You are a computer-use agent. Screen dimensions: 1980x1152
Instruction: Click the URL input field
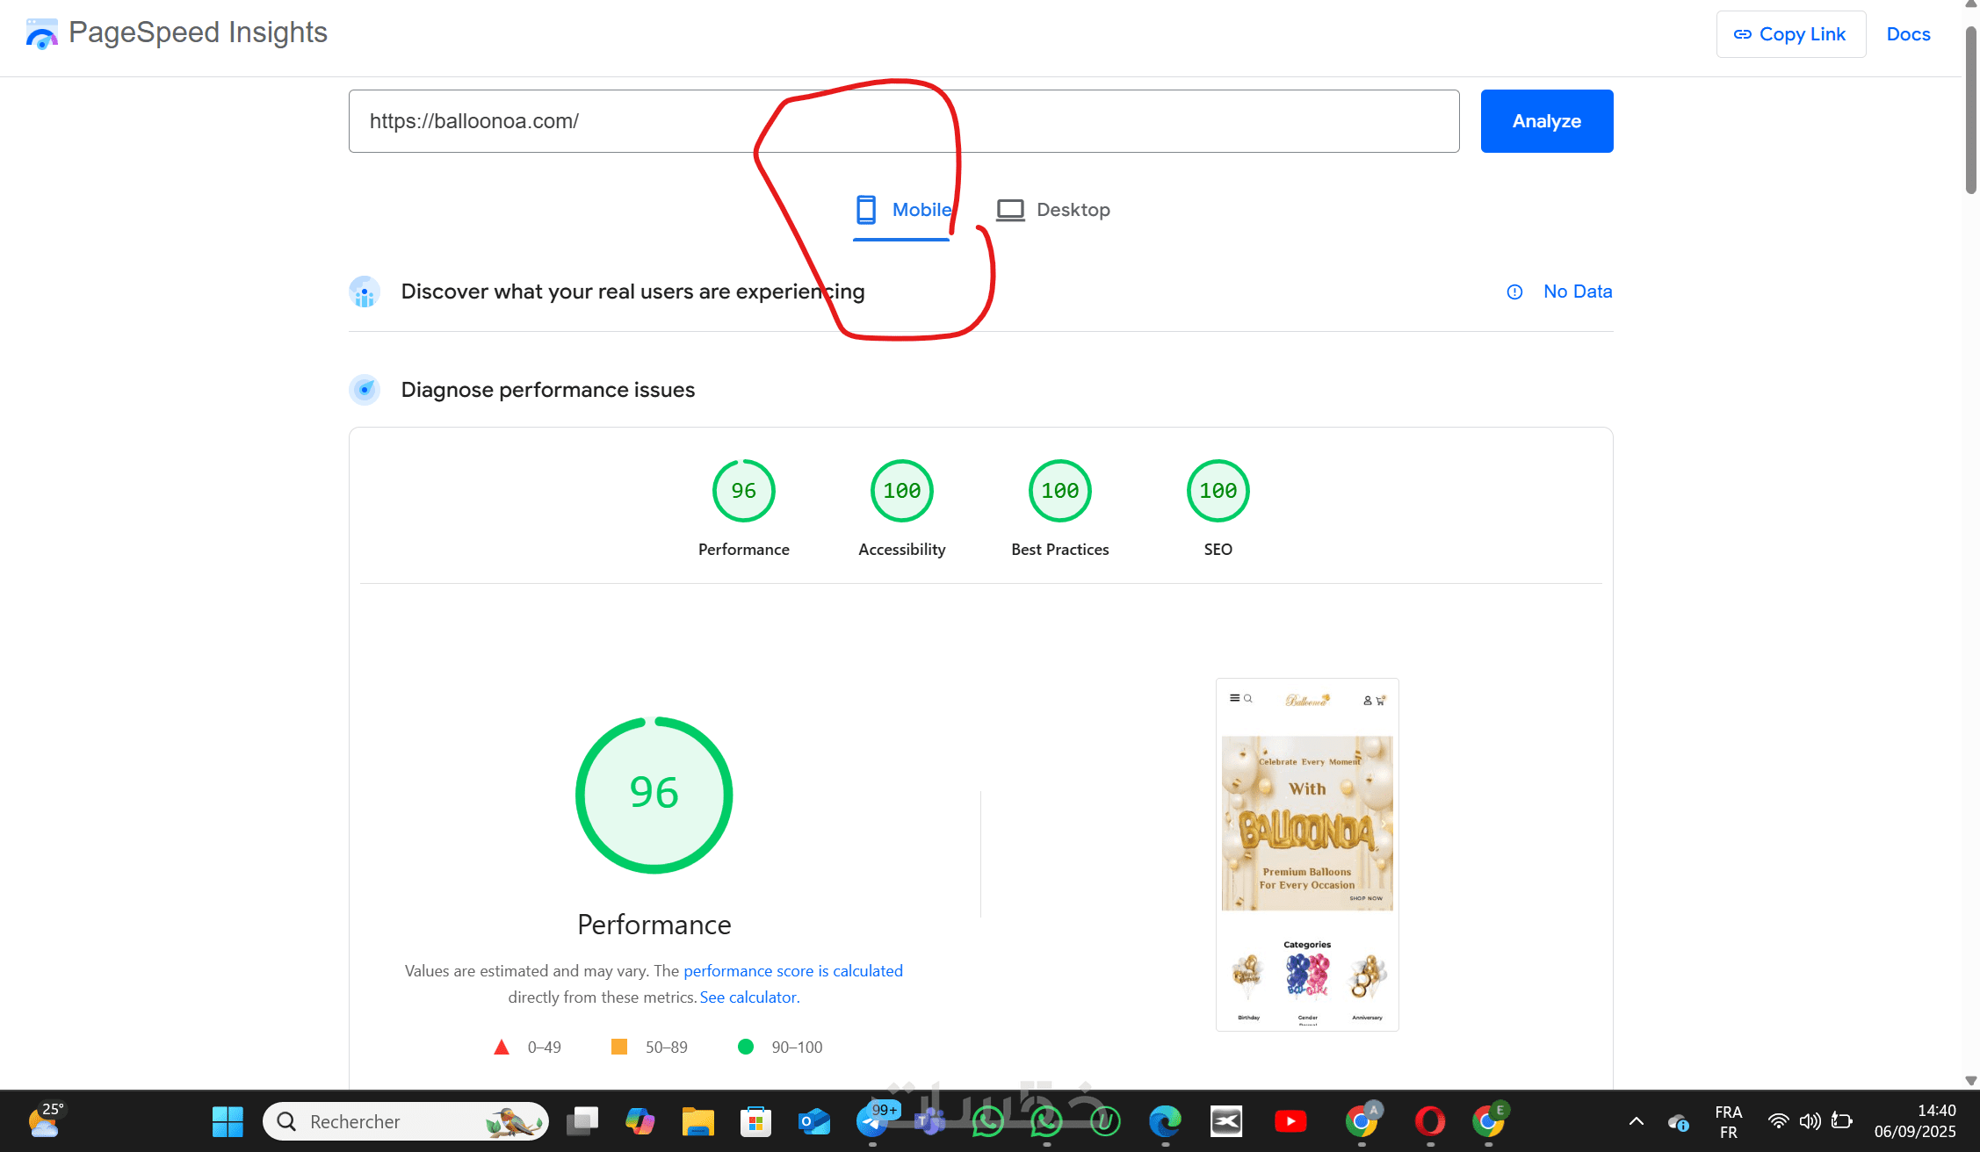(x=903, y=121)
